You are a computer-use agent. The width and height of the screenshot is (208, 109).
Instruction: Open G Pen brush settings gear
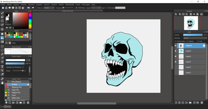tap(28, 84)
